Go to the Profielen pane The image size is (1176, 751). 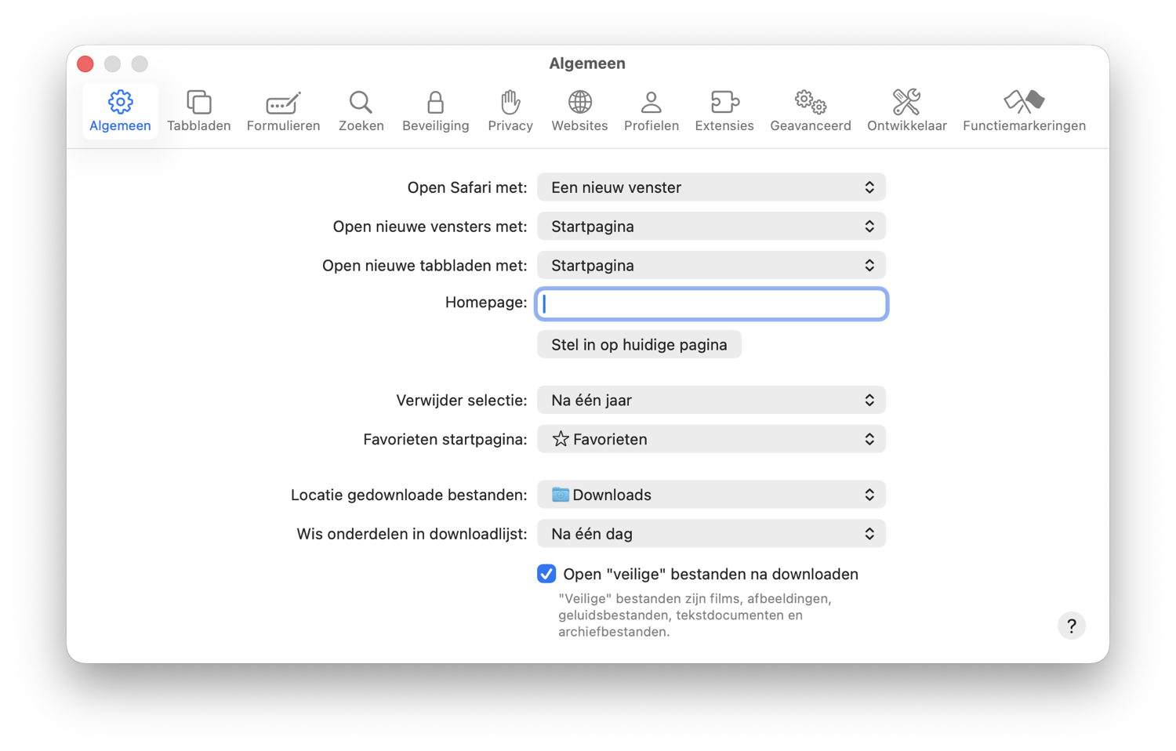click(x=651, y=111)
